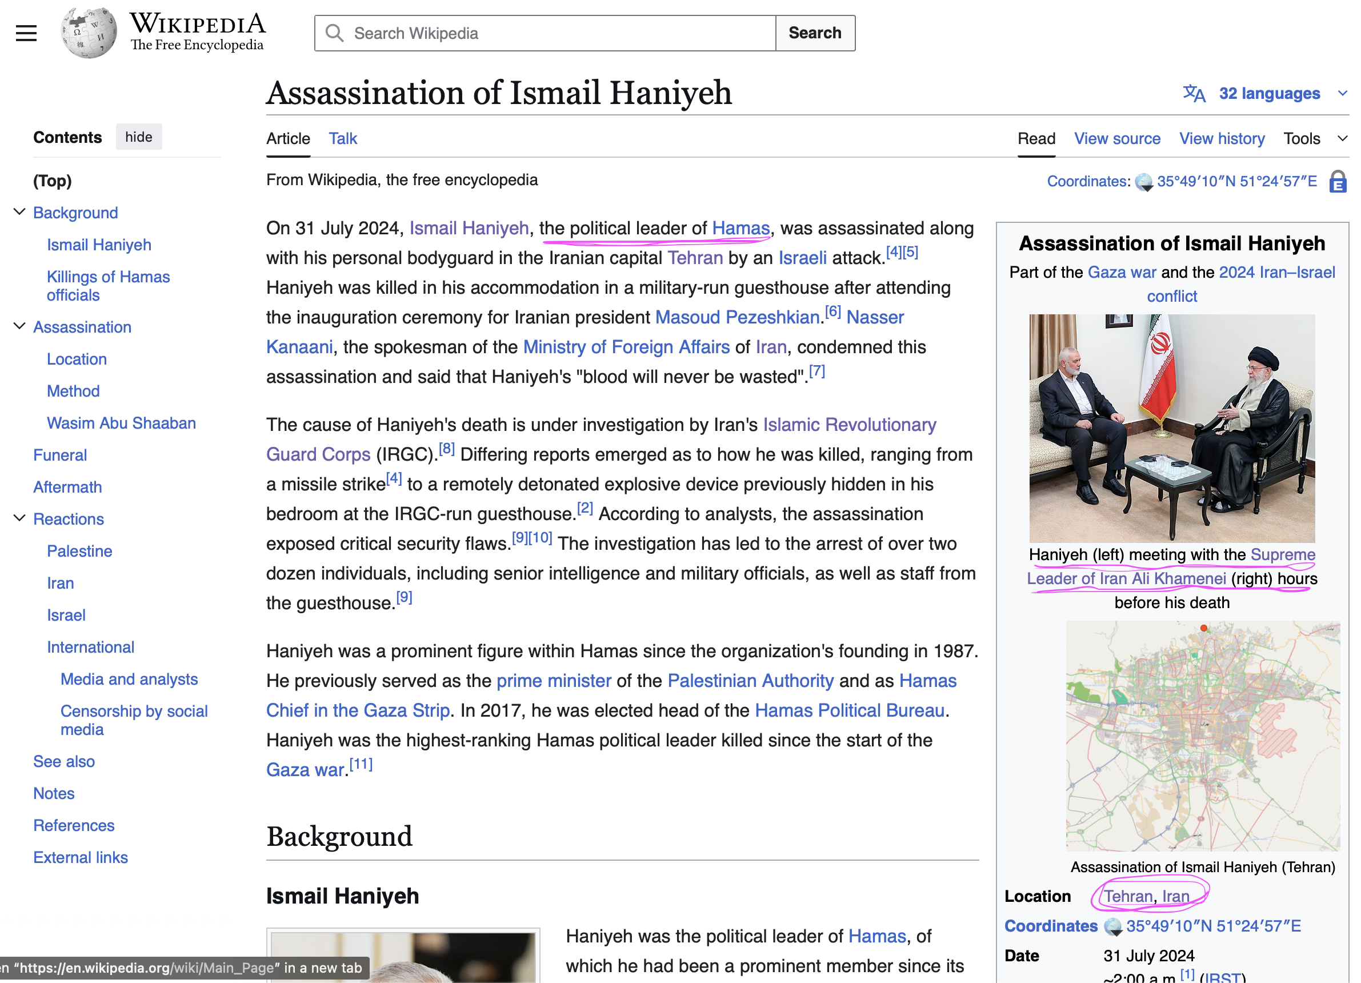Go to External links in contents
1361x983 pixels.
click(81, 857)
